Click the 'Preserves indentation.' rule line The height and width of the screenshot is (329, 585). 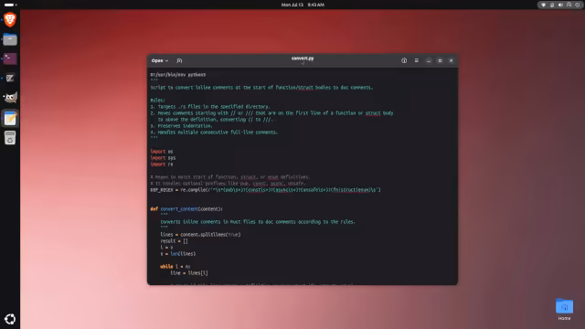181,126
